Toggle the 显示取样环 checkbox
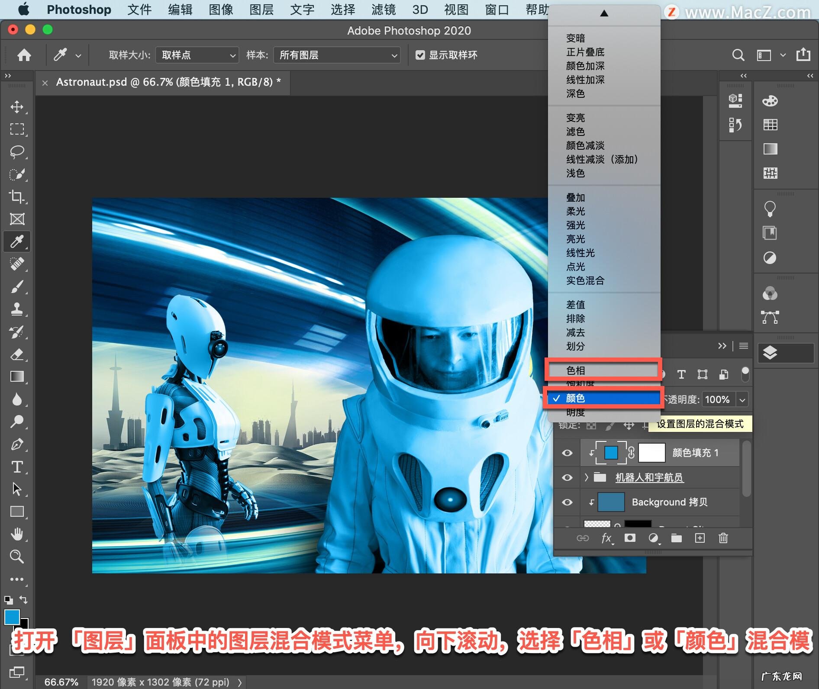The height and width of the screenshot is (689, 819). 420,55
